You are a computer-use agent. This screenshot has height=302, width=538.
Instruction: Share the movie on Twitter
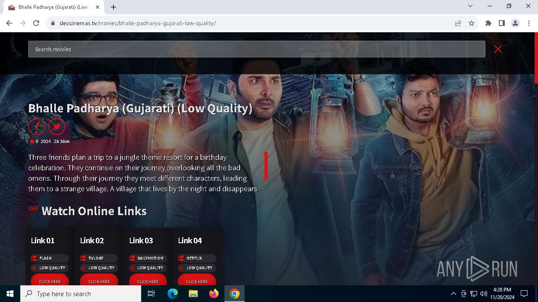[57, 126]
